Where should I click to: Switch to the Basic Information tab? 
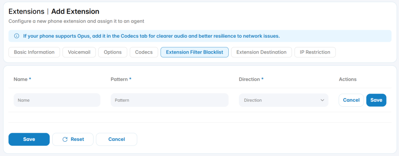[x=34, y=52]
